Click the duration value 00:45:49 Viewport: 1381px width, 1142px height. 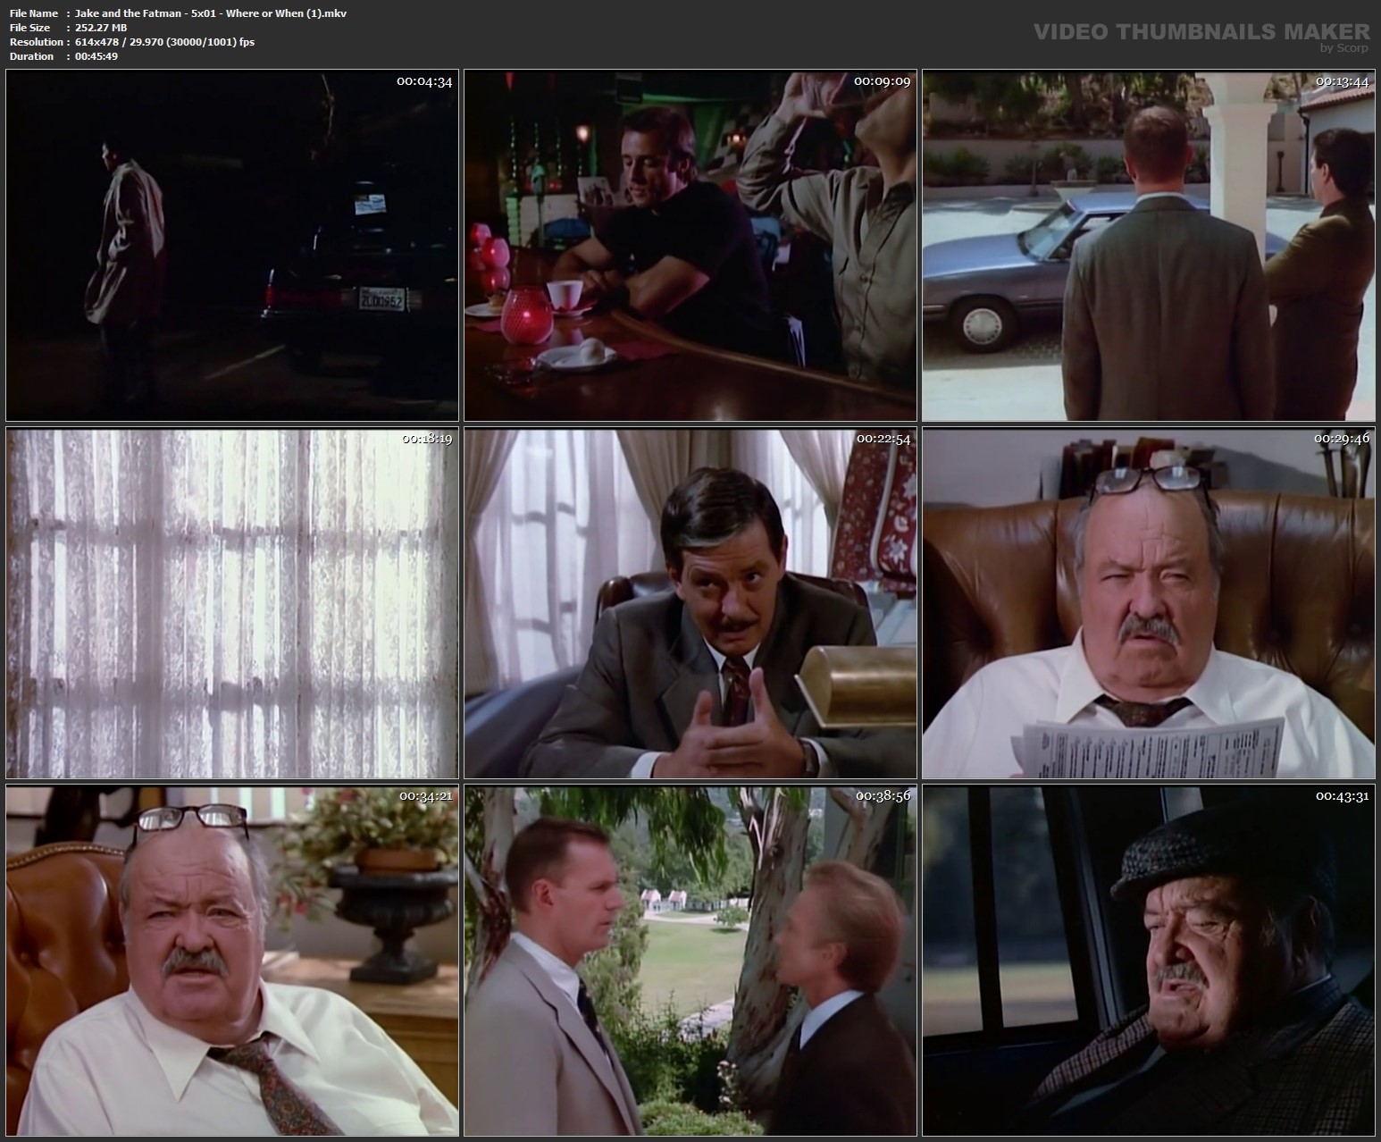96,56
